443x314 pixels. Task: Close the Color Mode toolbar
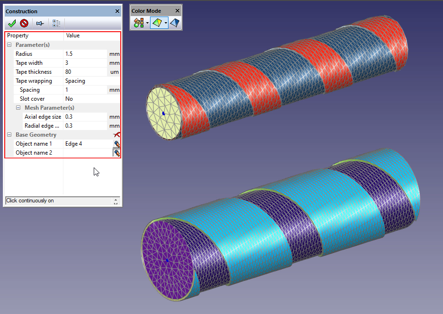pyautogui.click(x=177, y=11)
